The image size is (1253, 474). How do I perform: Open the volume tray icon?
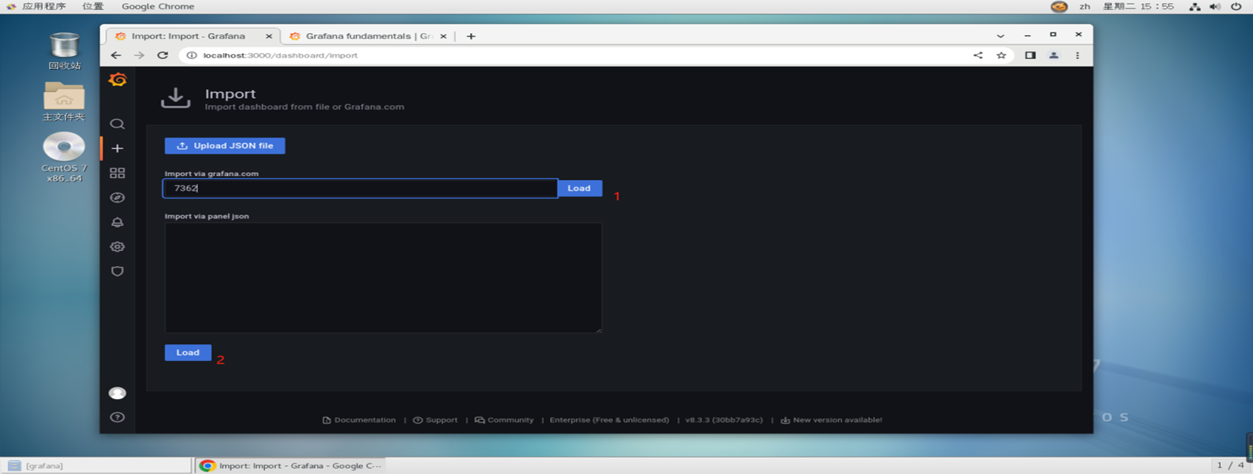1215,7
